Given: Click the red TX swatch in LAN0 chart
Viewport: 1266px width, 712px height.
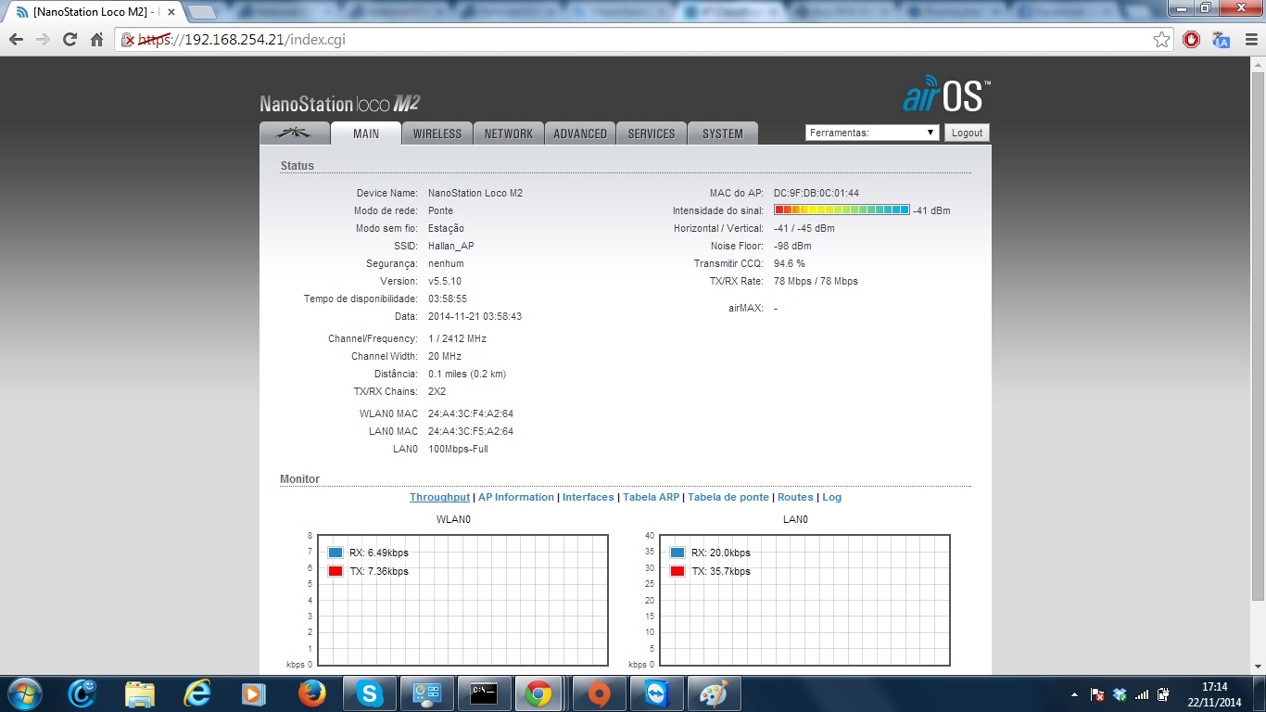Looking at the screenshot, I should click(677, 571).
